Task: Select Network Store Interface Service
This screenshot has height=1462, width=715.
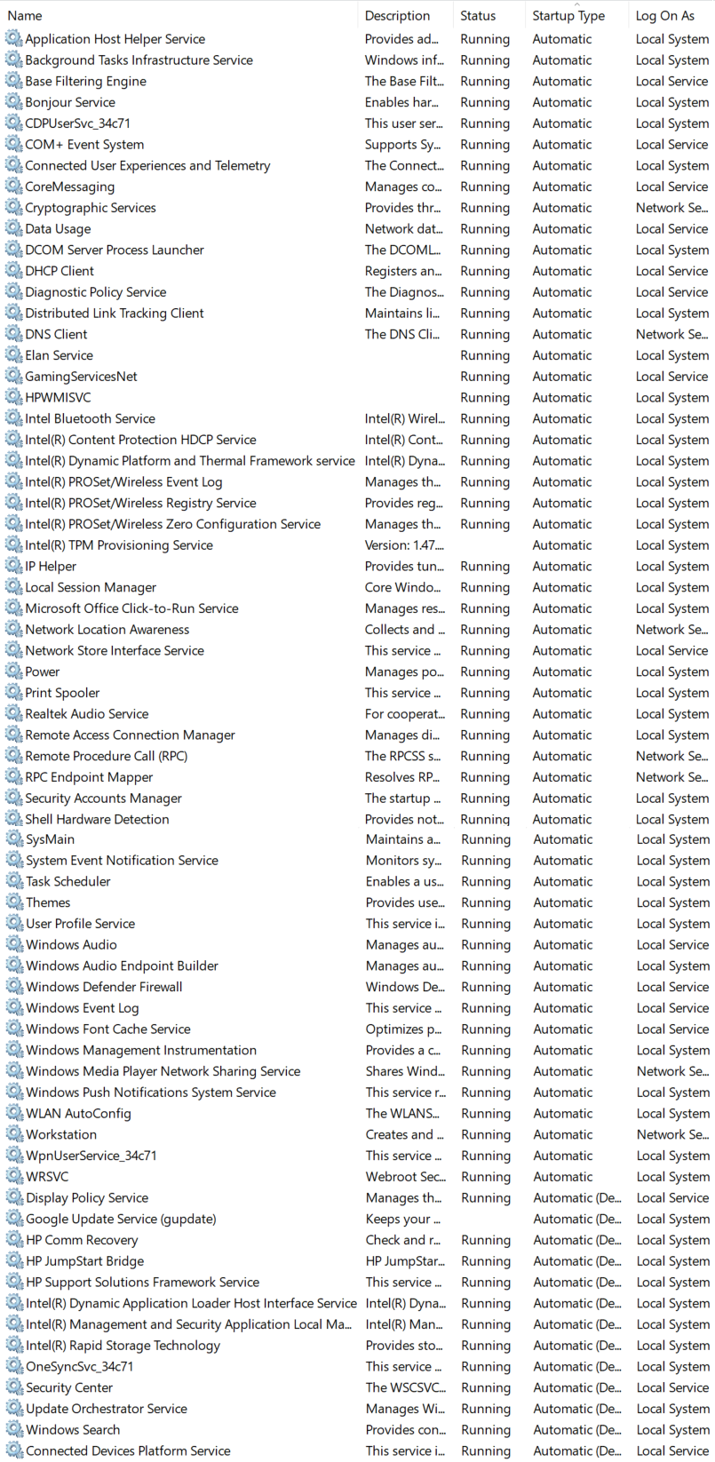Action: pyautogui.click(x=115, y=650)
